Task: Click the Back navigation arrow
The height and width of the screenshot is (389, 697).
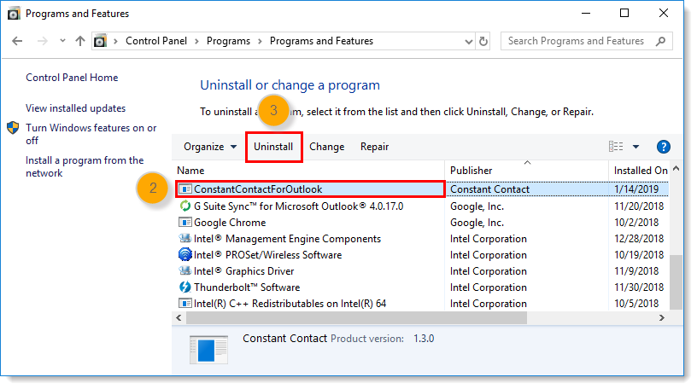Action: [x=20, y=41]
